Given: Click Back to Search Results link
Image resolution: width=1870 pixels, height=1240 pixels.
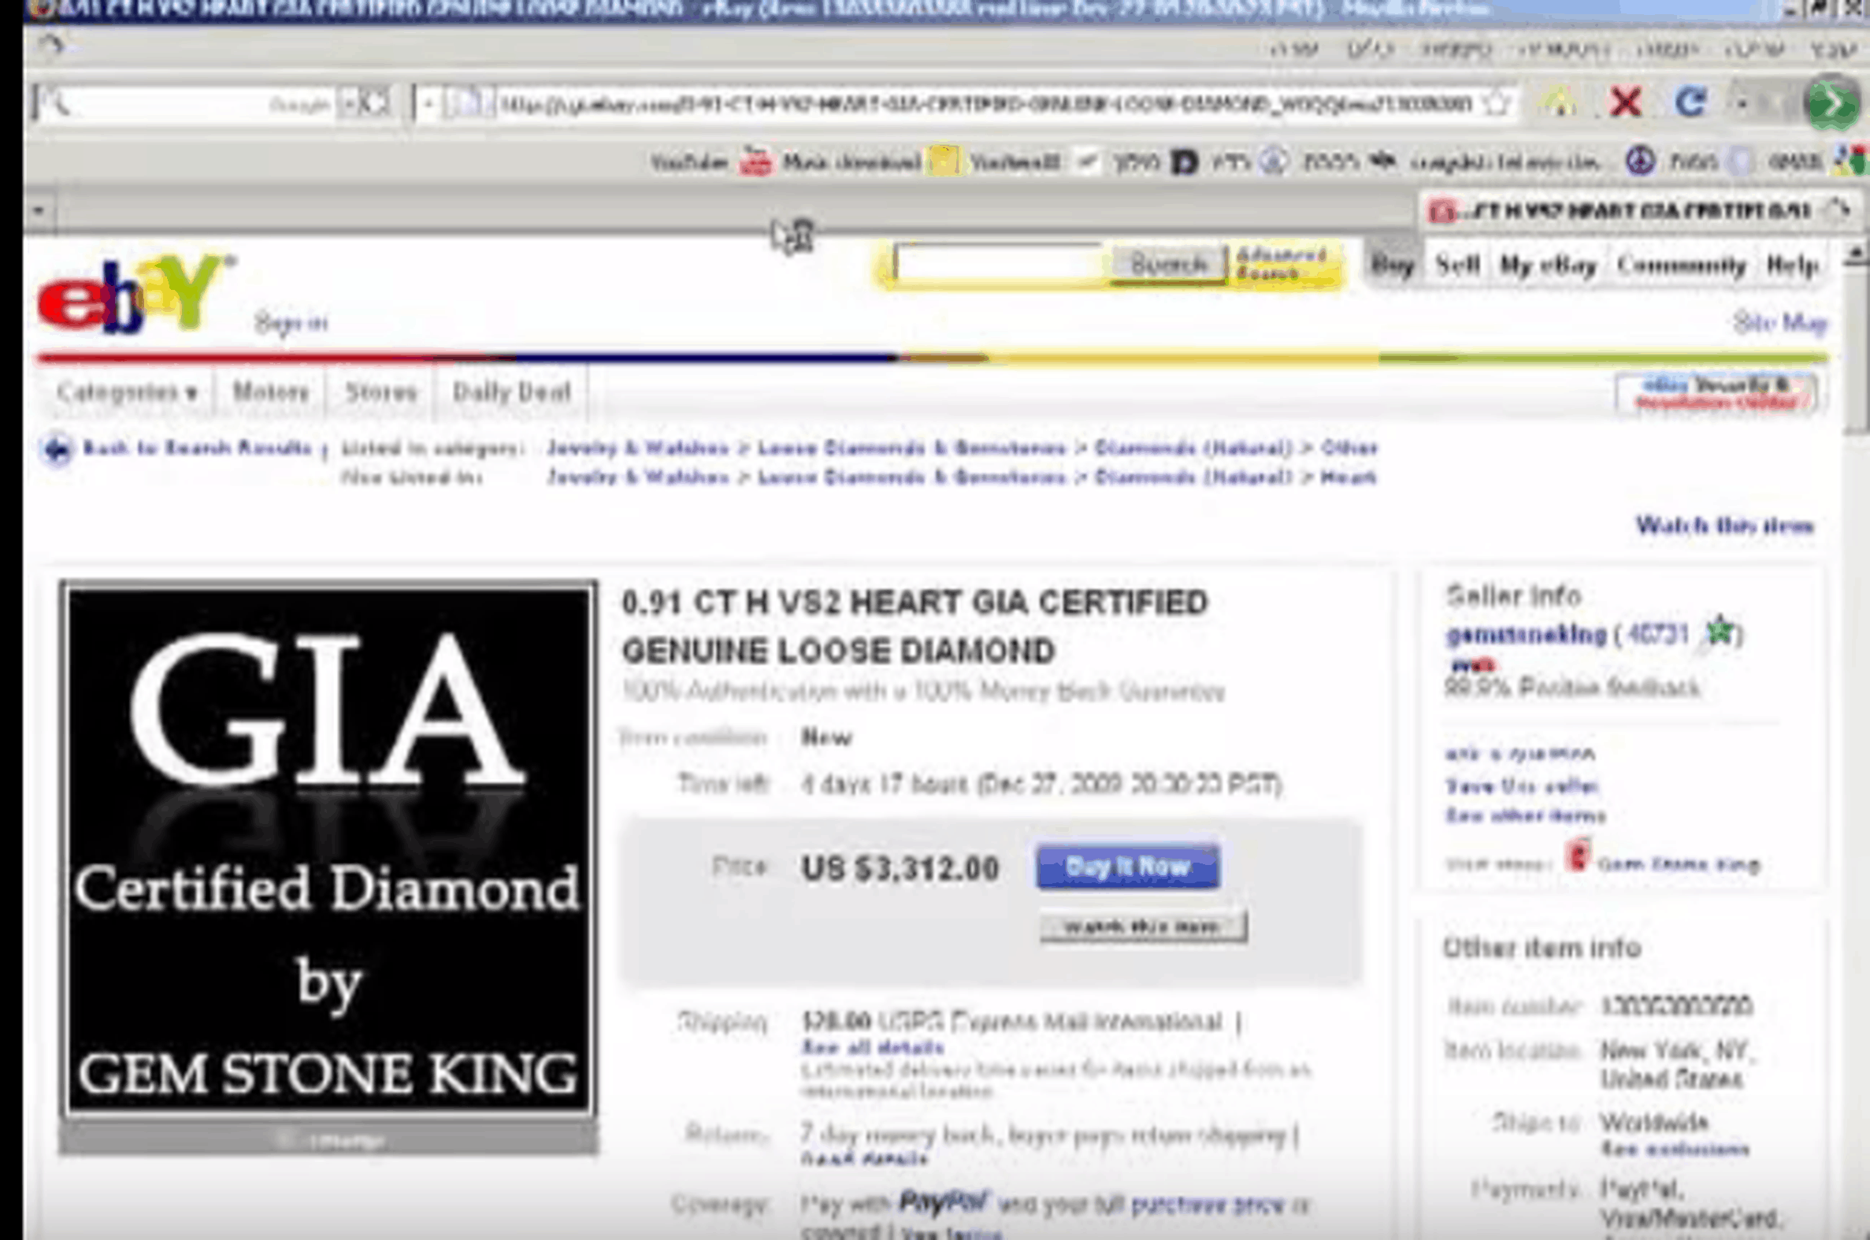Looking at the screenshot, I should [198, 448].
